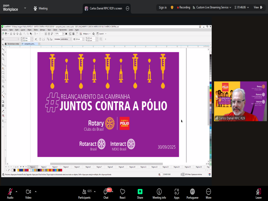Click Carlos Daniel's video thumbnail
Viewport: 268px width, 201px height.
(240, 101)
